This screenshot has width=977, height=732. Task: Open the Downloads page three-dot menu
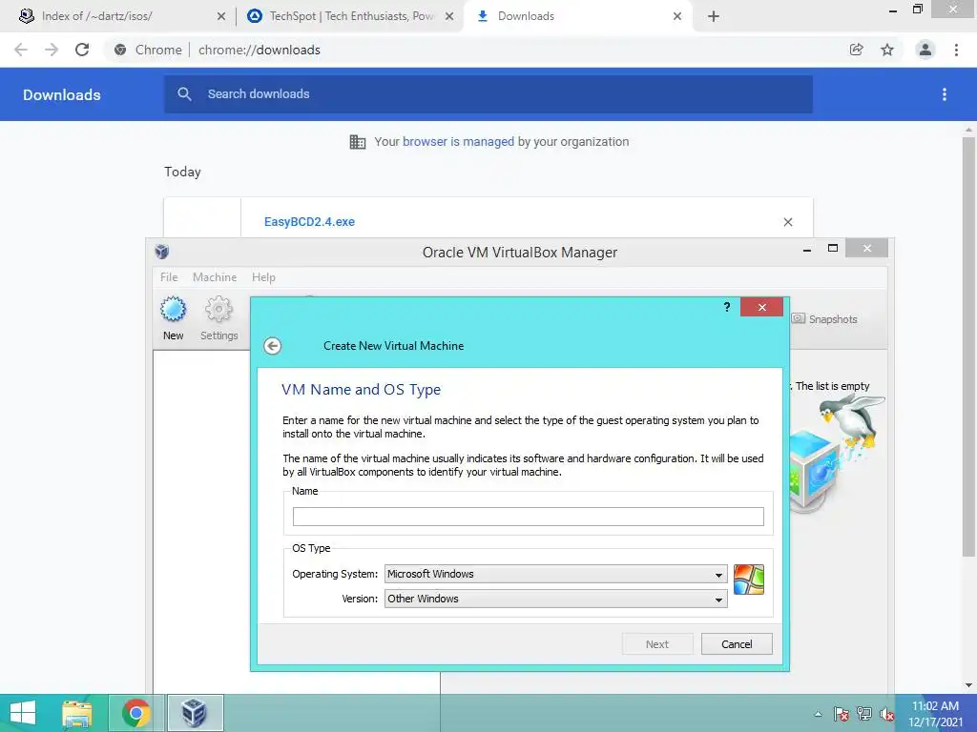[x=944, y=94]
